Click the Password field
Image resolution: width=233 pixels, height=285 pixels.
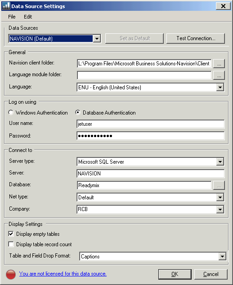point(151,136)
